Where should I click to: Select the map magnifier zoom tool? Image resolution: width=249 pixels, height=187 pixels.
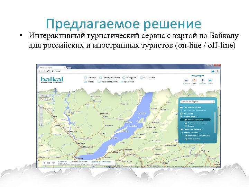pyautogui.click(x=46, y=99)
